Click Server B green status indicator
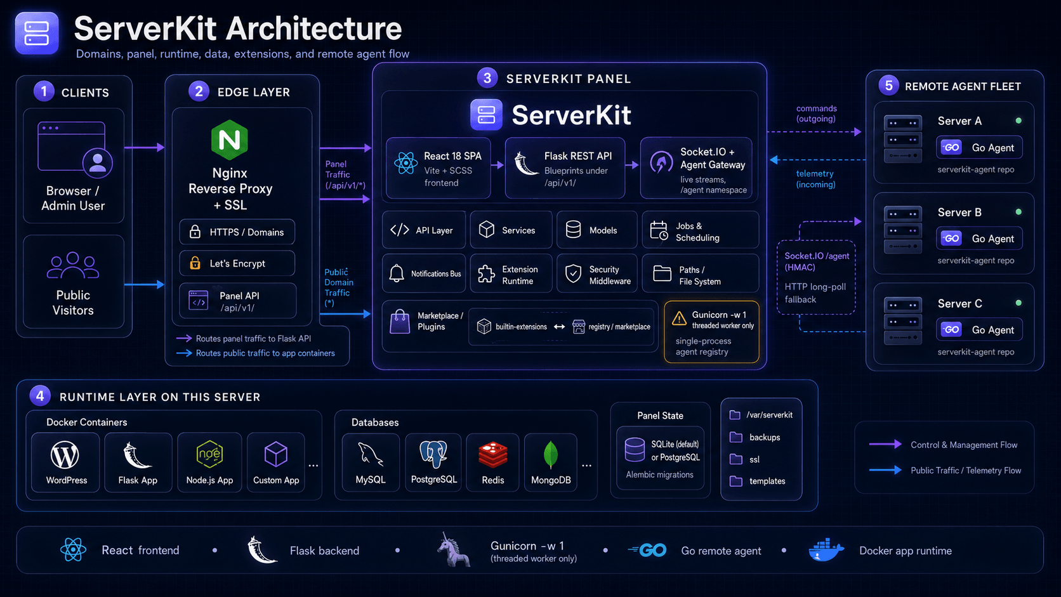Image resolution: width=1061 pixels, height=597 pixels. pos(1018,212)
